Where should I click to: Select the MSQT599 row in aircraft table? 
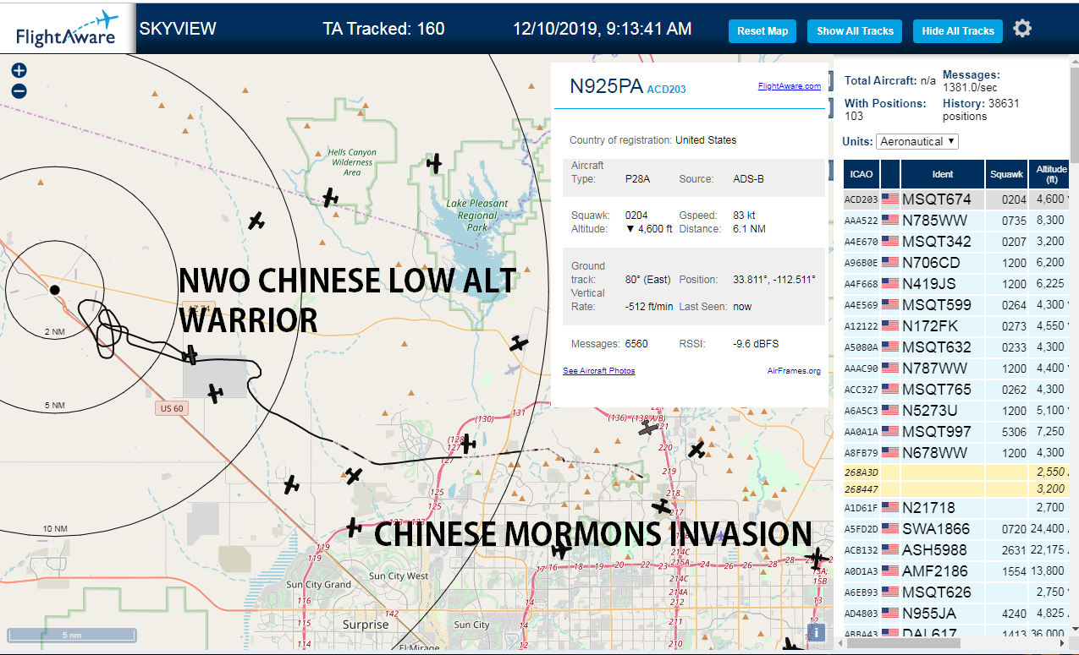tap(957, 305)
